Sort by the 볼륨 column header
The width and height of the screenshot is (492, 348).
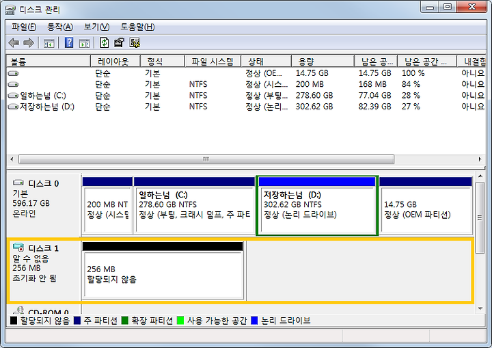pos(49,62)
